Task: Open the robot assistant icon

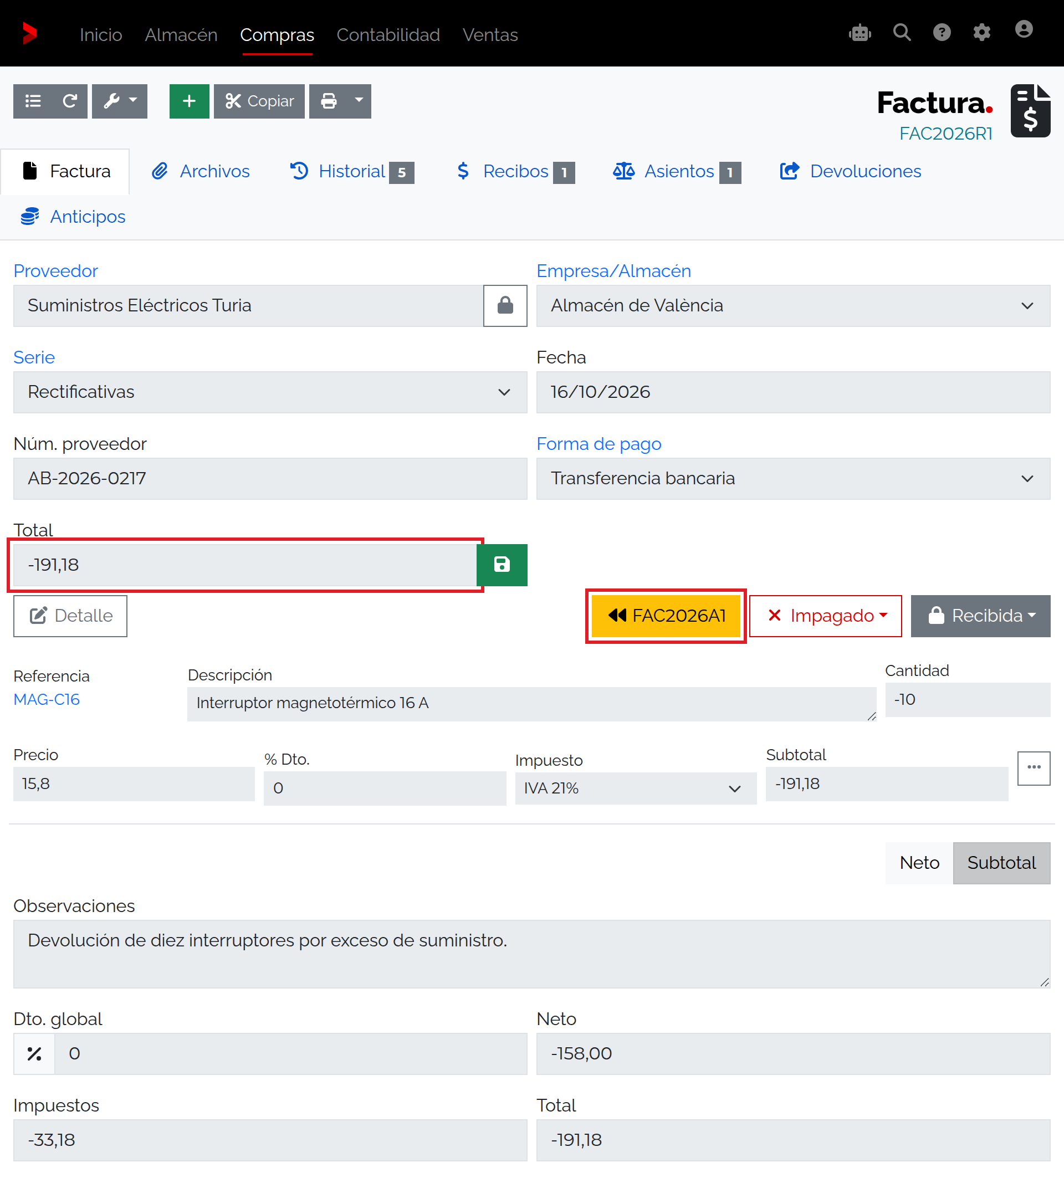Action: pyautogui.click(x=860, y=33)
